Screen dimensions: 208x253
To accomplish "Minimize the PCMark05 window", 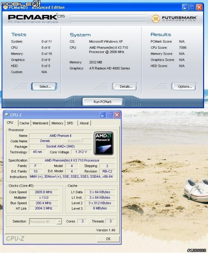I will [x=185, y=7].
